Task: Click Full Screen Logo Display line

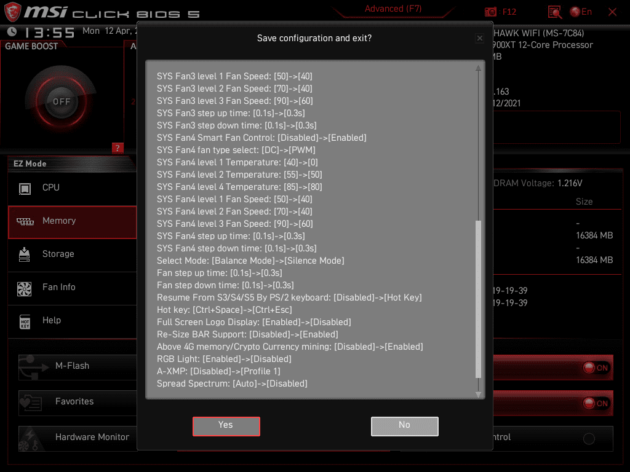Action: point(254,322)
